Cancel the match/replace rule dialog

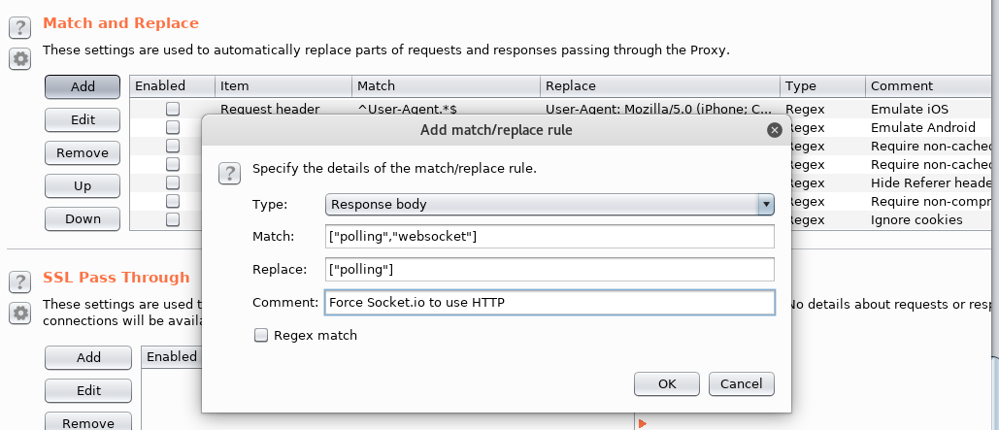click(x=741, y=383)
